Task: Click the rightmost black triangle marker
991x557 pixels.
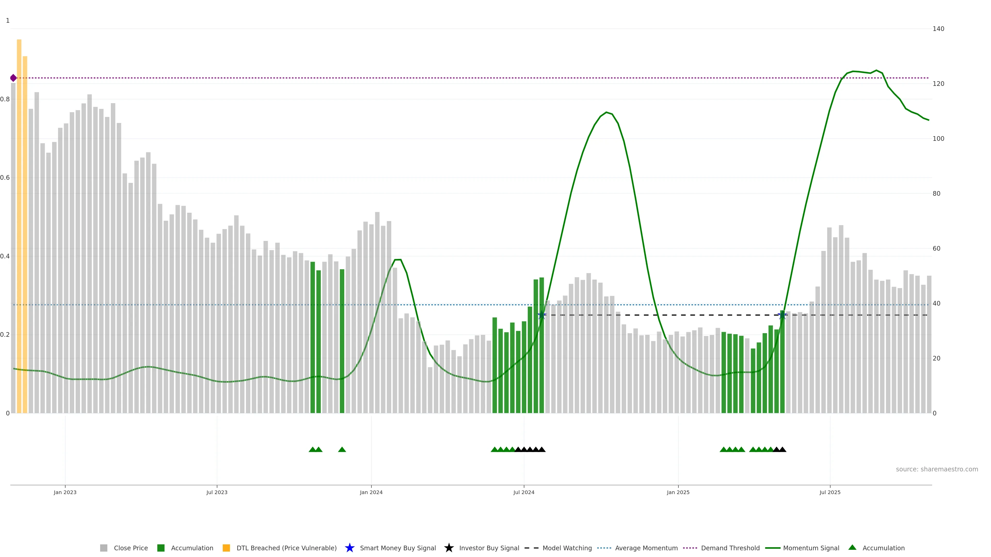Action: tap(782, 449)
